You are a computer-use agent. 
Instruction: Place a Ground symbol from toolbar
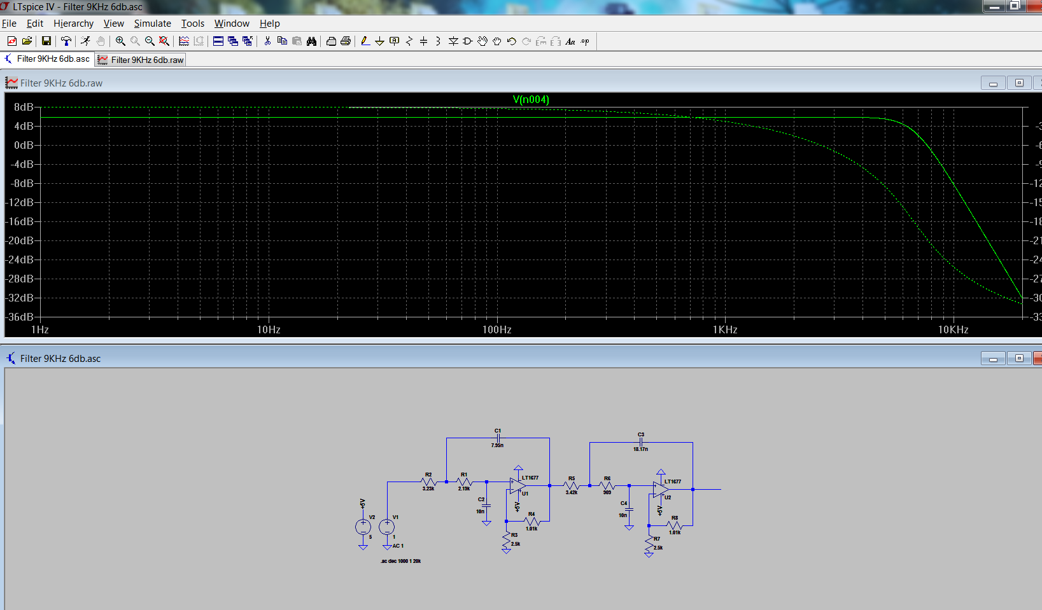coord(379,41)
